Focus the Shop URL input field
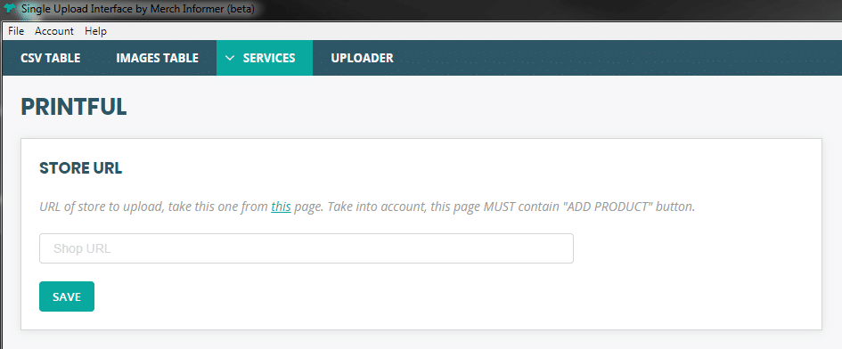Image resolution: width=842 pixels, height=349 pixels. pyautogui.click(x=307, y=248)
